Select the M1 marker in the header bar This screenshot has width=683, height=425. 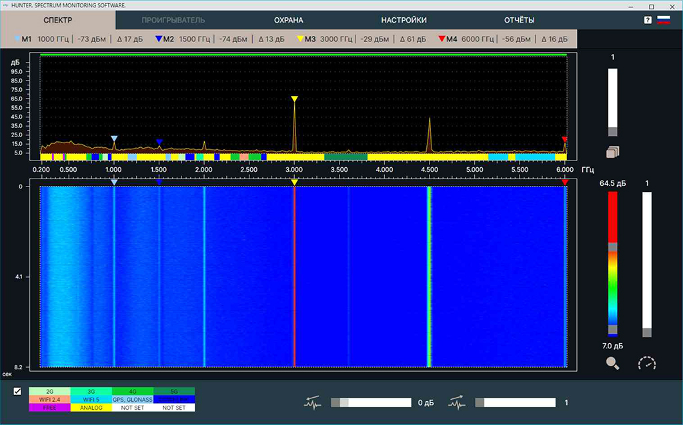(23, 39)
